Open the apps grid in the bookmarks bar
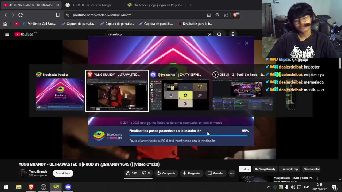The width and height of the screenshot is (342, 192). click(x=5, y=24)
